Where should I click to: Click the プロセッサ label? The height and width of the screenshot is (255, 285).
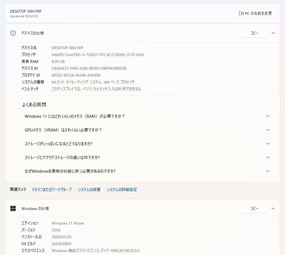[x=29, y=55]
